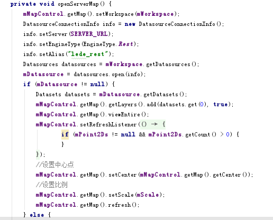Click the true argument in getLayers add
The image size is (273, 220).
coord(221,104)
